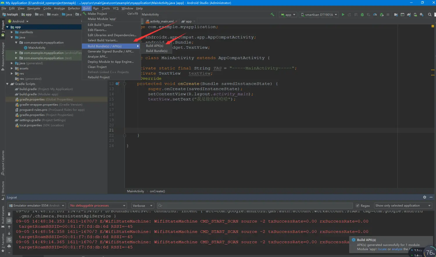Image resolution: width=436 pixels, height=257 pixels.
Task: Click the print icon in Logcat sidebar
Action: coord(9,246)
